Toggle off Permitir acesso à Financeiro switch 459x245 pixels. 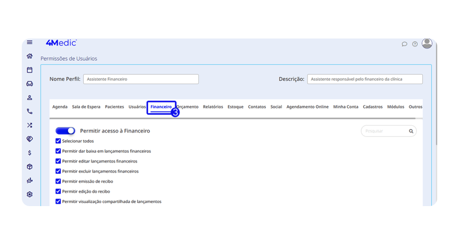(65, 131)
